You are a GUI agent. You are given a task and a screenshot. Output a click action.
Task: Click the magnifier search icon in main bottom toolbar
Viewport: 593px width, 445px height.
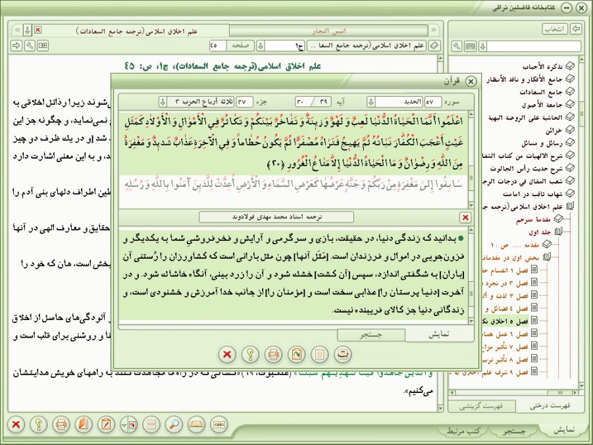pos(174,424)
